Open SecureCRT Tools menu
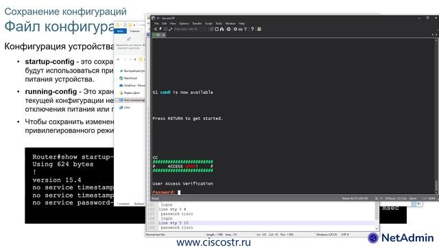This screenshot has width=439, height=247. pos(219,23)
